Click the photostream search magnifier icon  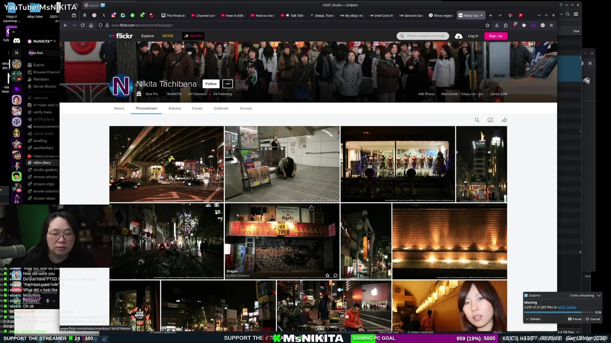tap(477, 120)
